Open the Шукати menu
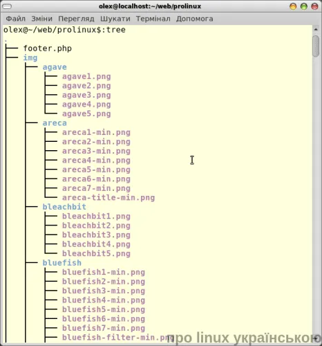Screen dimensions: 322x346 point(115,19)
